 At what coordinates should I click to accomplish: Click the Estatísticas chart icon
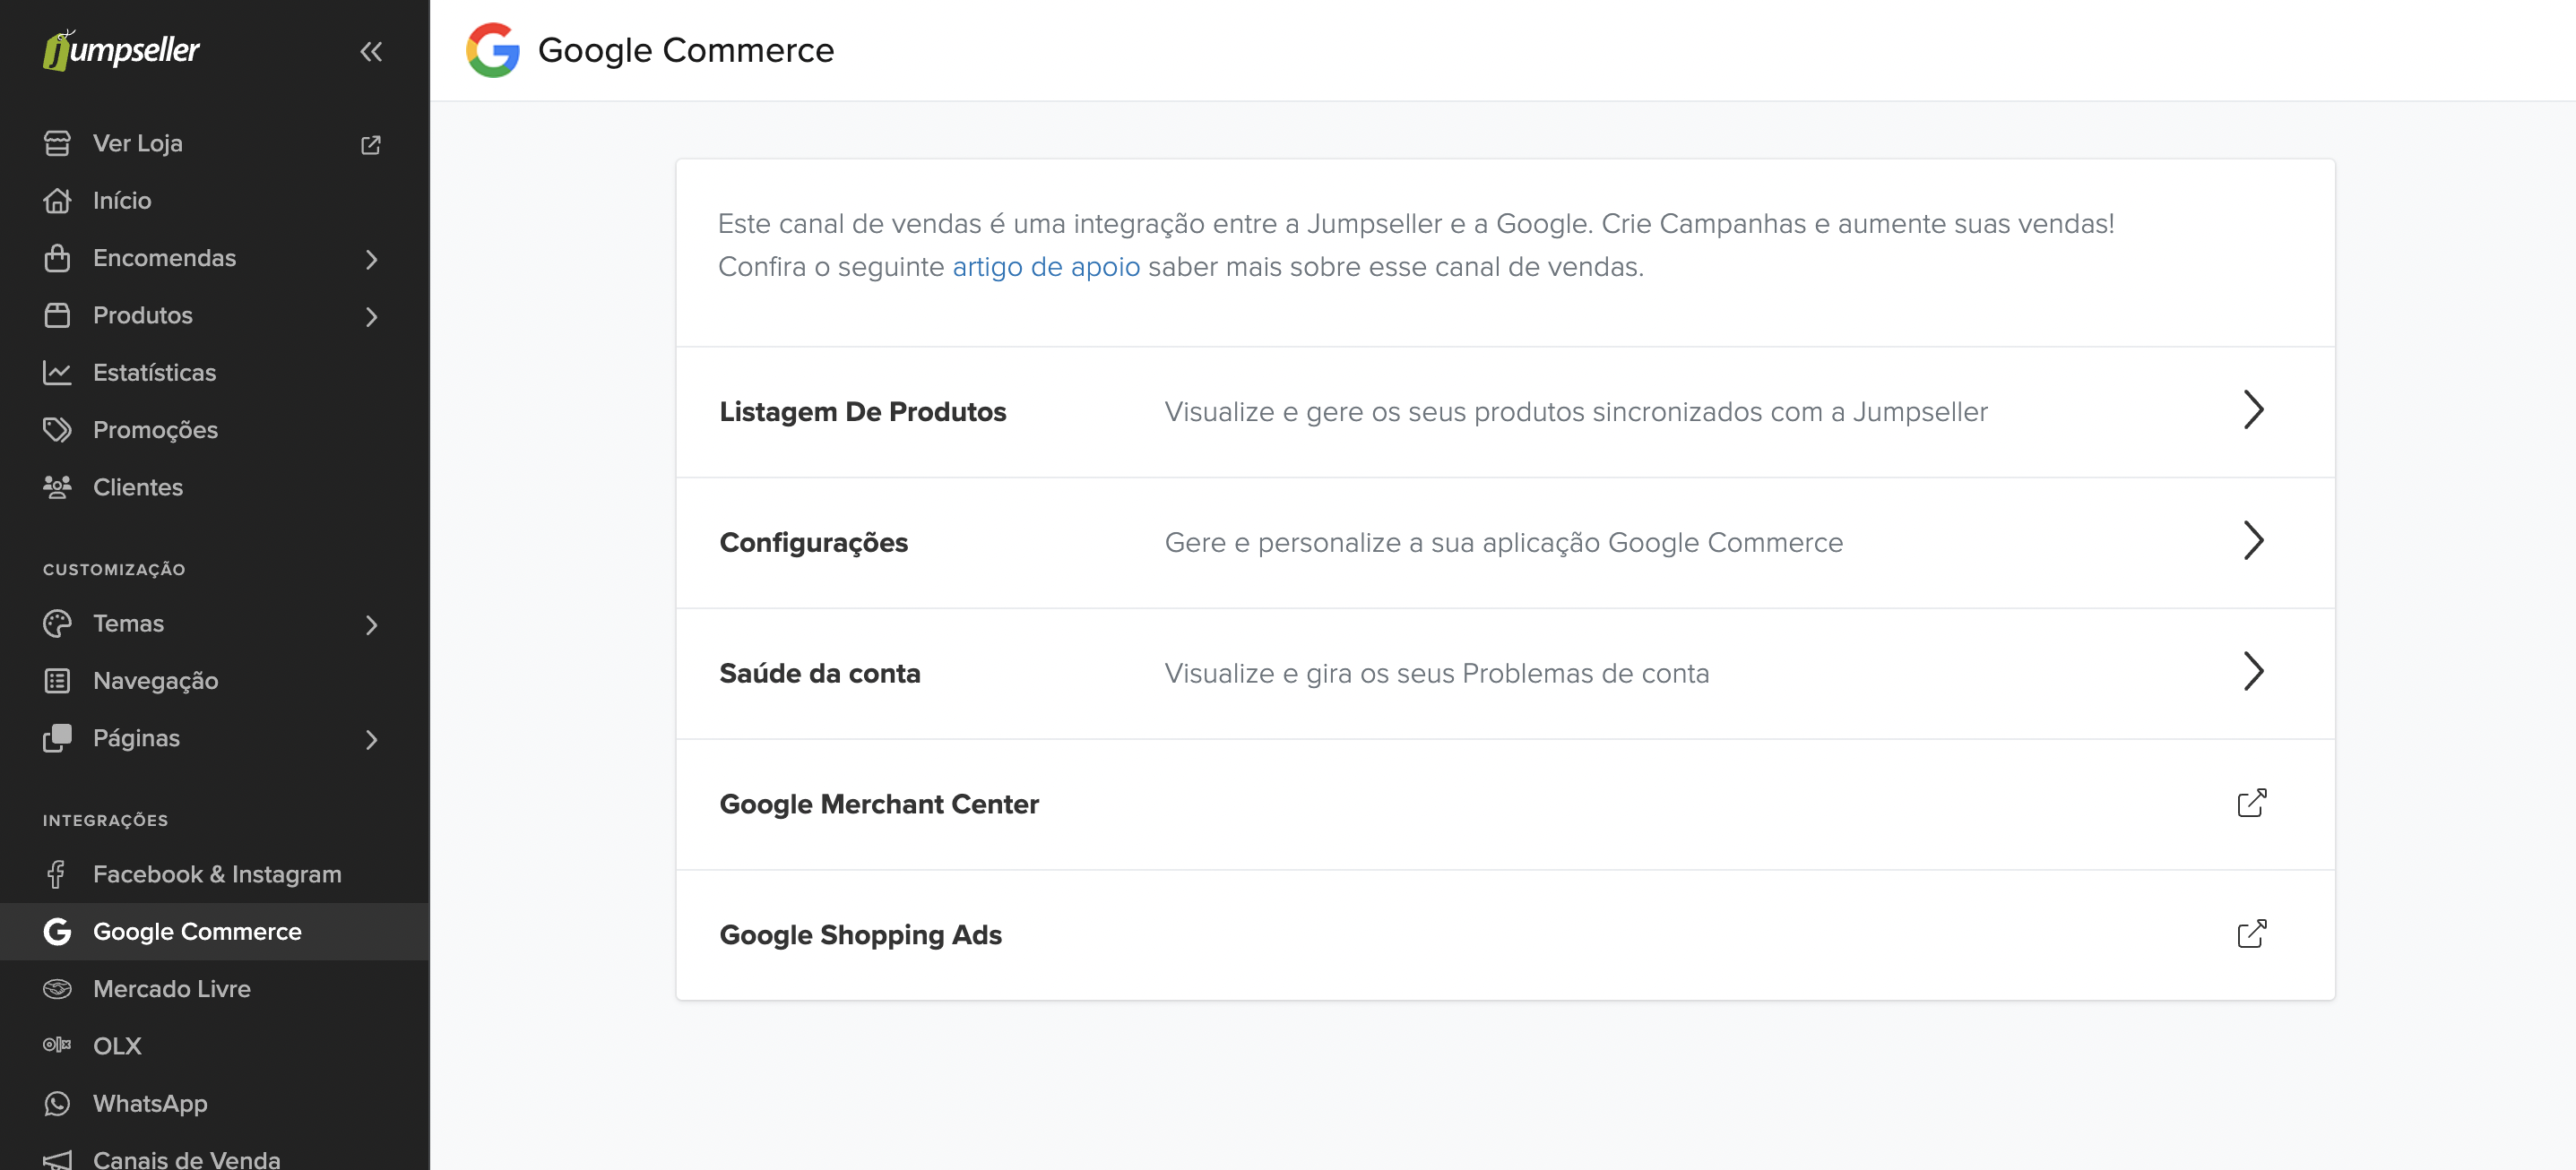[x=57, y=373]
